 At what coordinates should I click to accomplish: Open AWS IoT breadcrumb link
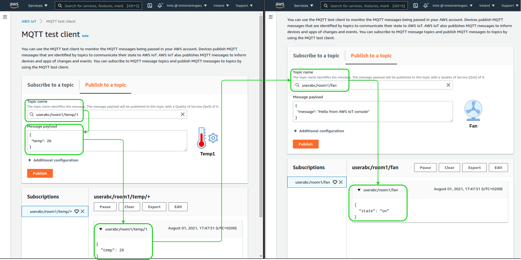29,21
